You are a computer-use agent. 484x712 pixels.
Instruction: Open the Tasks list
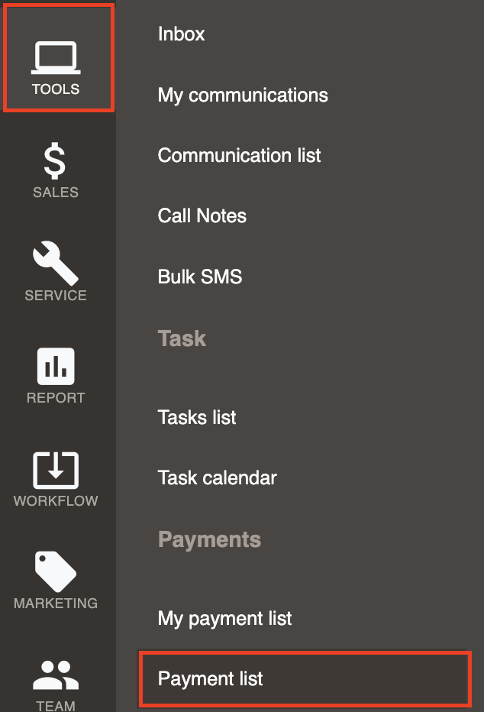point(197,417)
